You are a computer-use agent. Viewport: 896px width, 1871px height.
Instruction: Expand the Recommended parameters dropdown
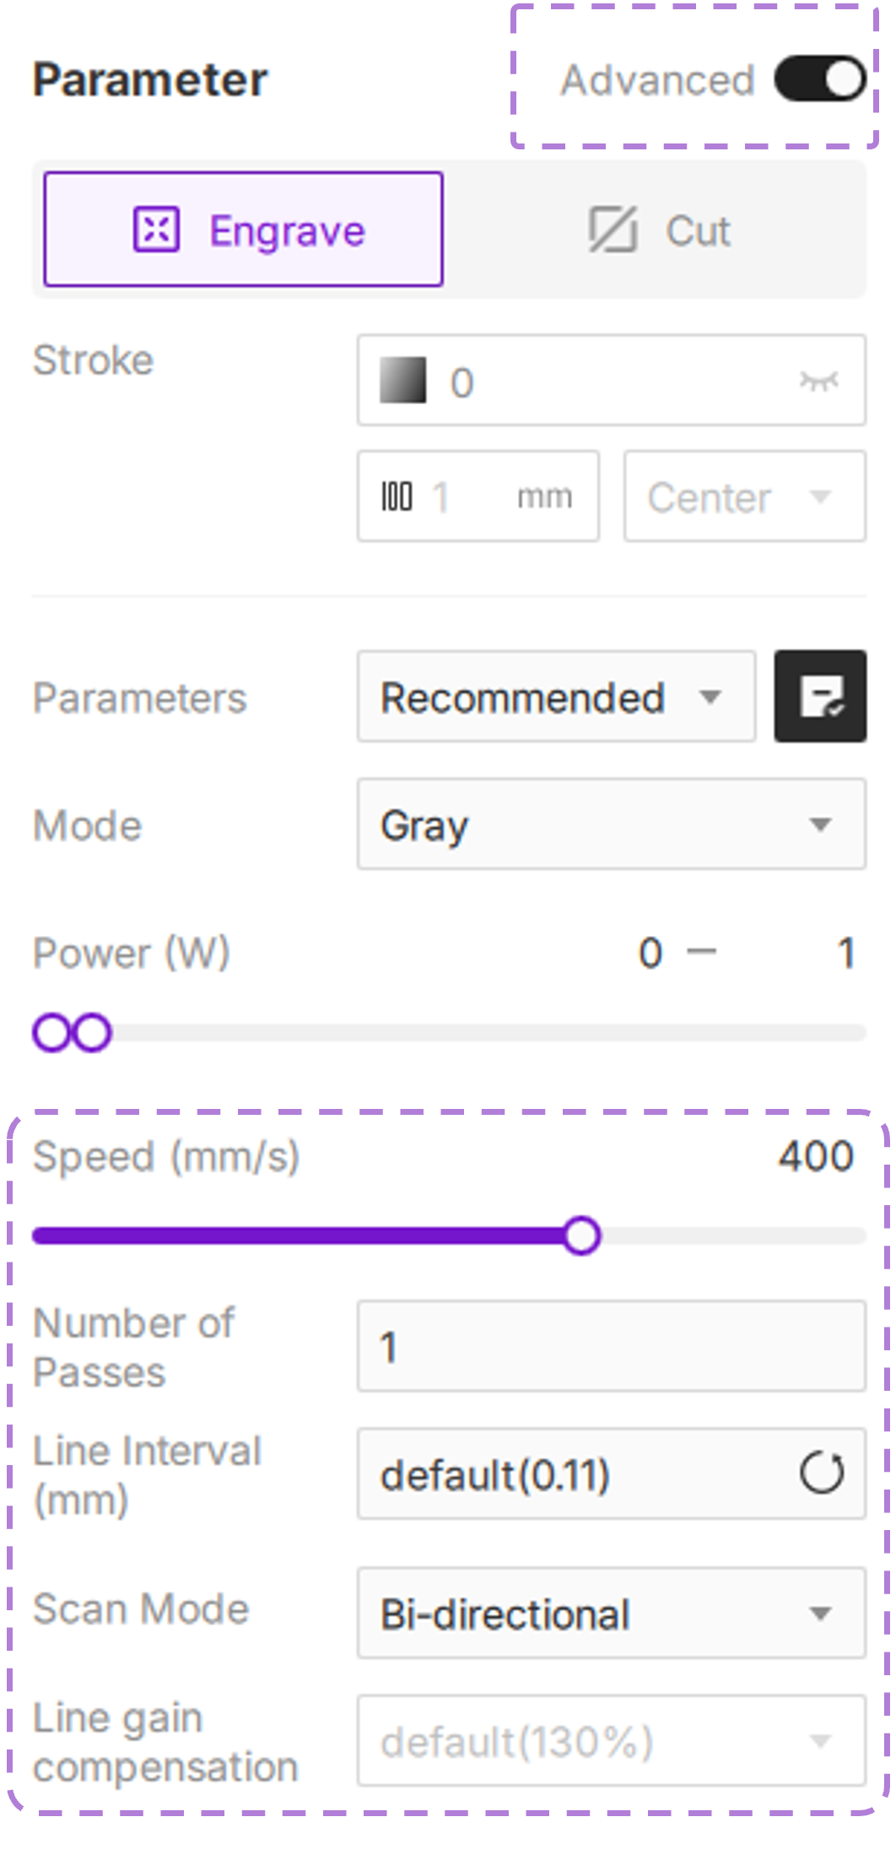(x=555, y=697)
